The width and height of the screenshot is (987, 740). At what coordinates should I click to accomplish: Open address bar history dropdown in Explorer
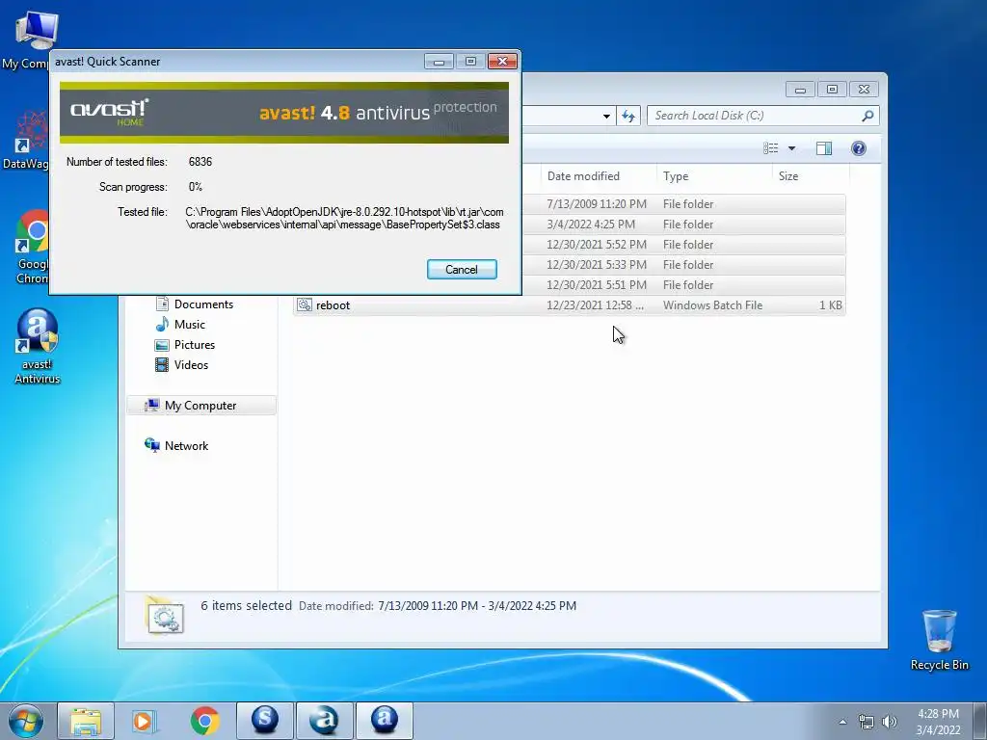pyautogui.click(x=606, y=116)
